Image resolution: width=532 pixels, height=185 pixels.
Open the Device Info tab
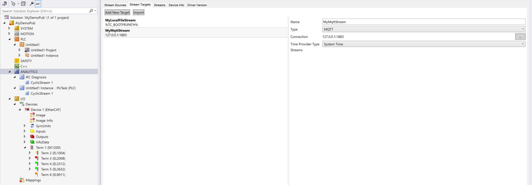click(176, 5)
